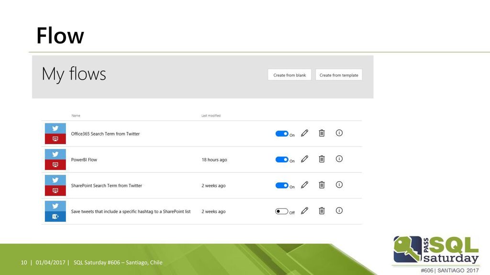
Task: Open the PowerBI Flow name
Action: click(84, 159)
